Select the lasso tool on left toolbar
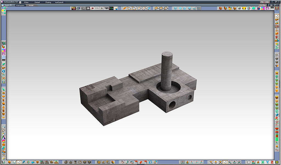The width and height of the screenshot is (281, 165). 4,131
